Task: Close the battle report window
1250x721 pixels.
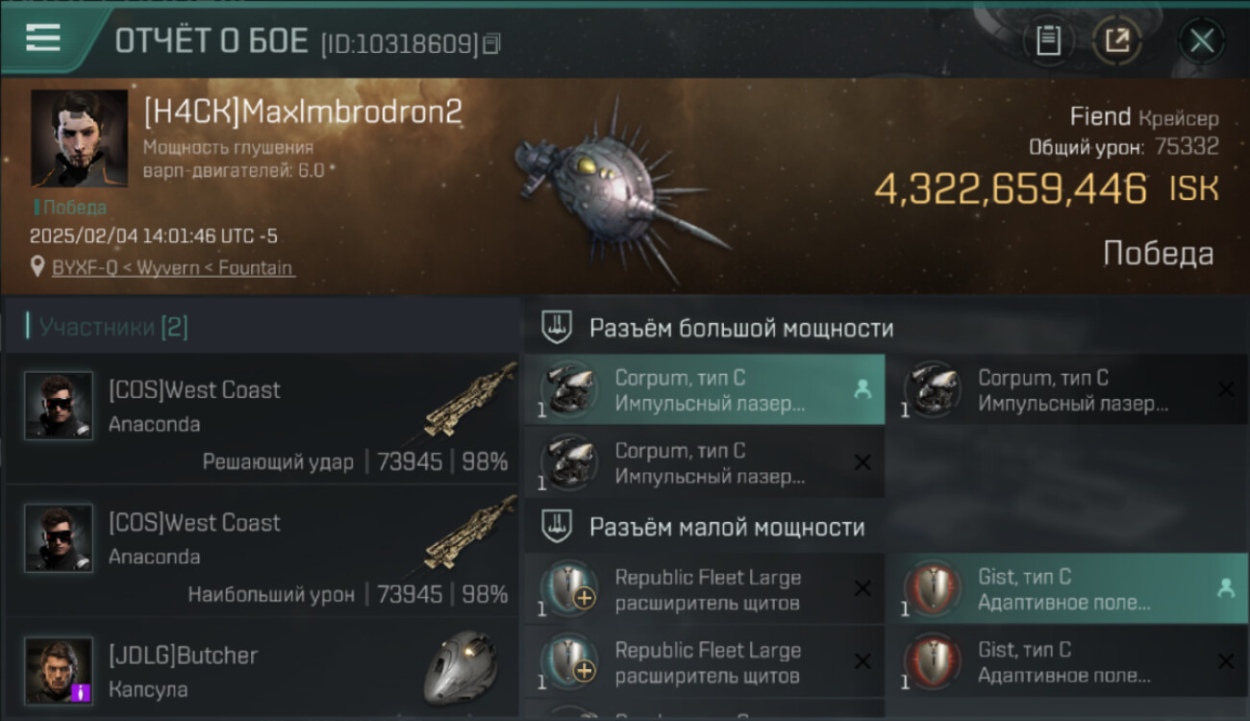Action: point(1202,41)
